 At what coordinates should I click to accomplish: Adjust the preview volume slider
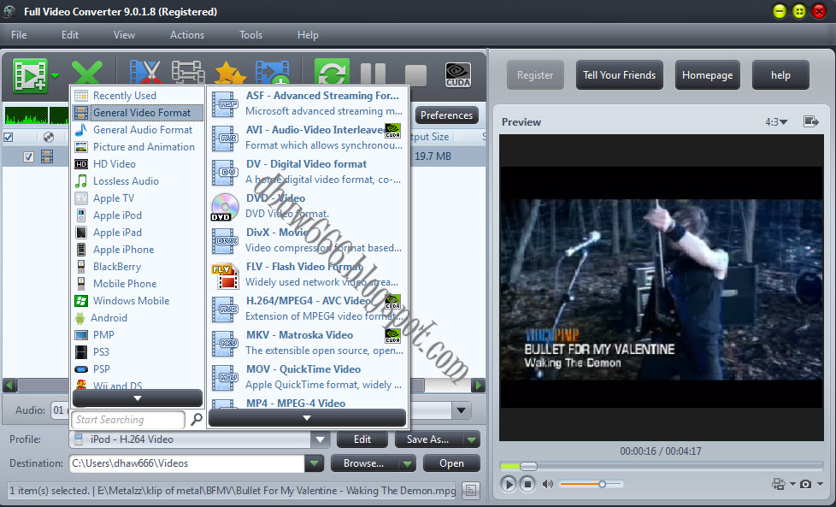tap(591, 484)
